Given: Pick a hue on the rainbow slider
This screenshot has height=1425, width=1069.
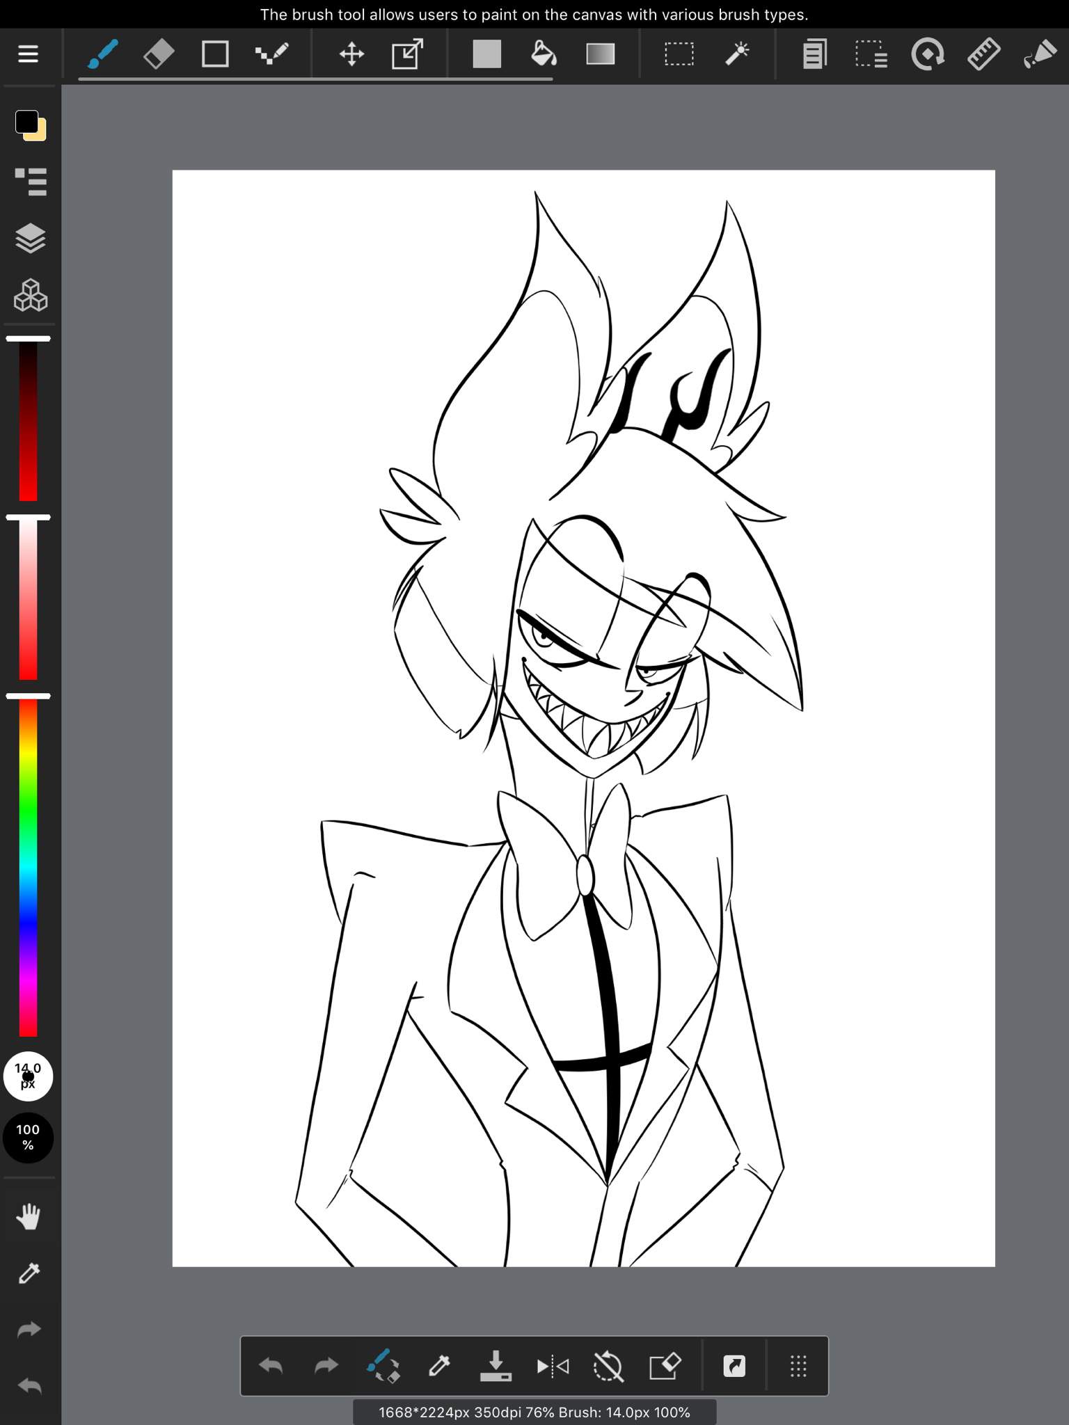Looking at the screenshot, I should tap(28, 866).
